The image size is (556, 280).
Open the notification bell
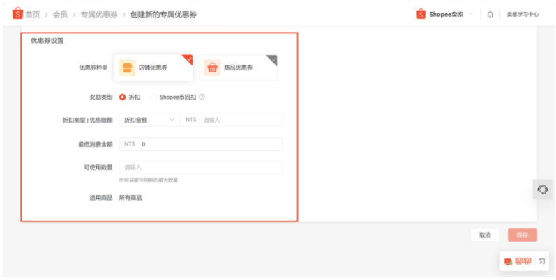pos(490,15)
